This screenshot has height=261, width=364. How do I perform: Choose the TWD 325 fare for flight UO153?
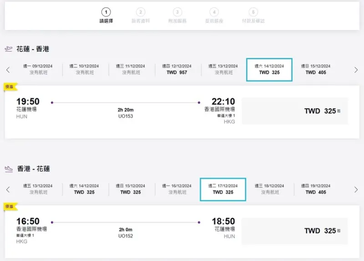pyautogui.click(x=295, y=111)
